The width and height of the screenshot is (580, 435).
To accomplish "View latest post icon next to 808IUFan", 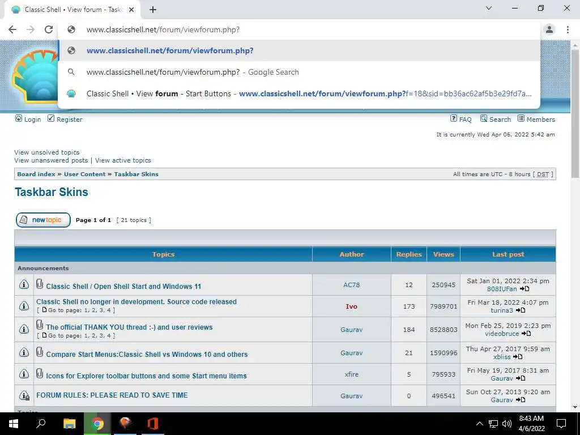I will click(524, 289).
